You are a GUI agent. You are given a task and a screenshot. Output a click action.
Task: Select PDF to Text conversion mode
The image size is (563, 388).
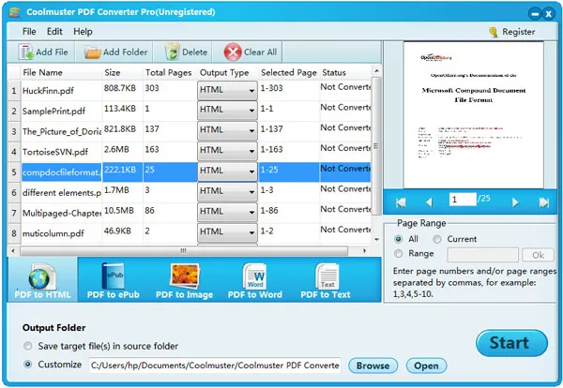[327, 279]
